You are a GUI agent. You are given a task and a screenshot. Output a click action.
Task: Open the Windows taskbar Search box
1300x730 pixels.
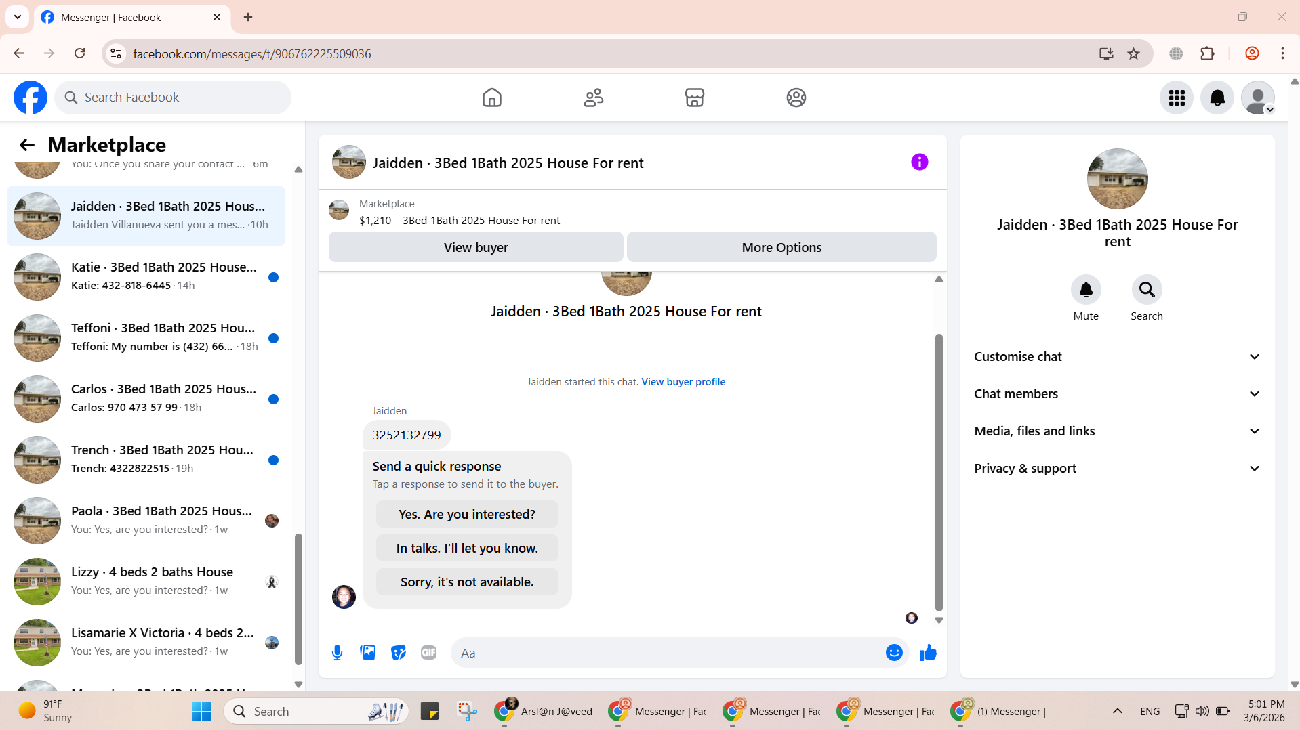click(x=317, y=712)
